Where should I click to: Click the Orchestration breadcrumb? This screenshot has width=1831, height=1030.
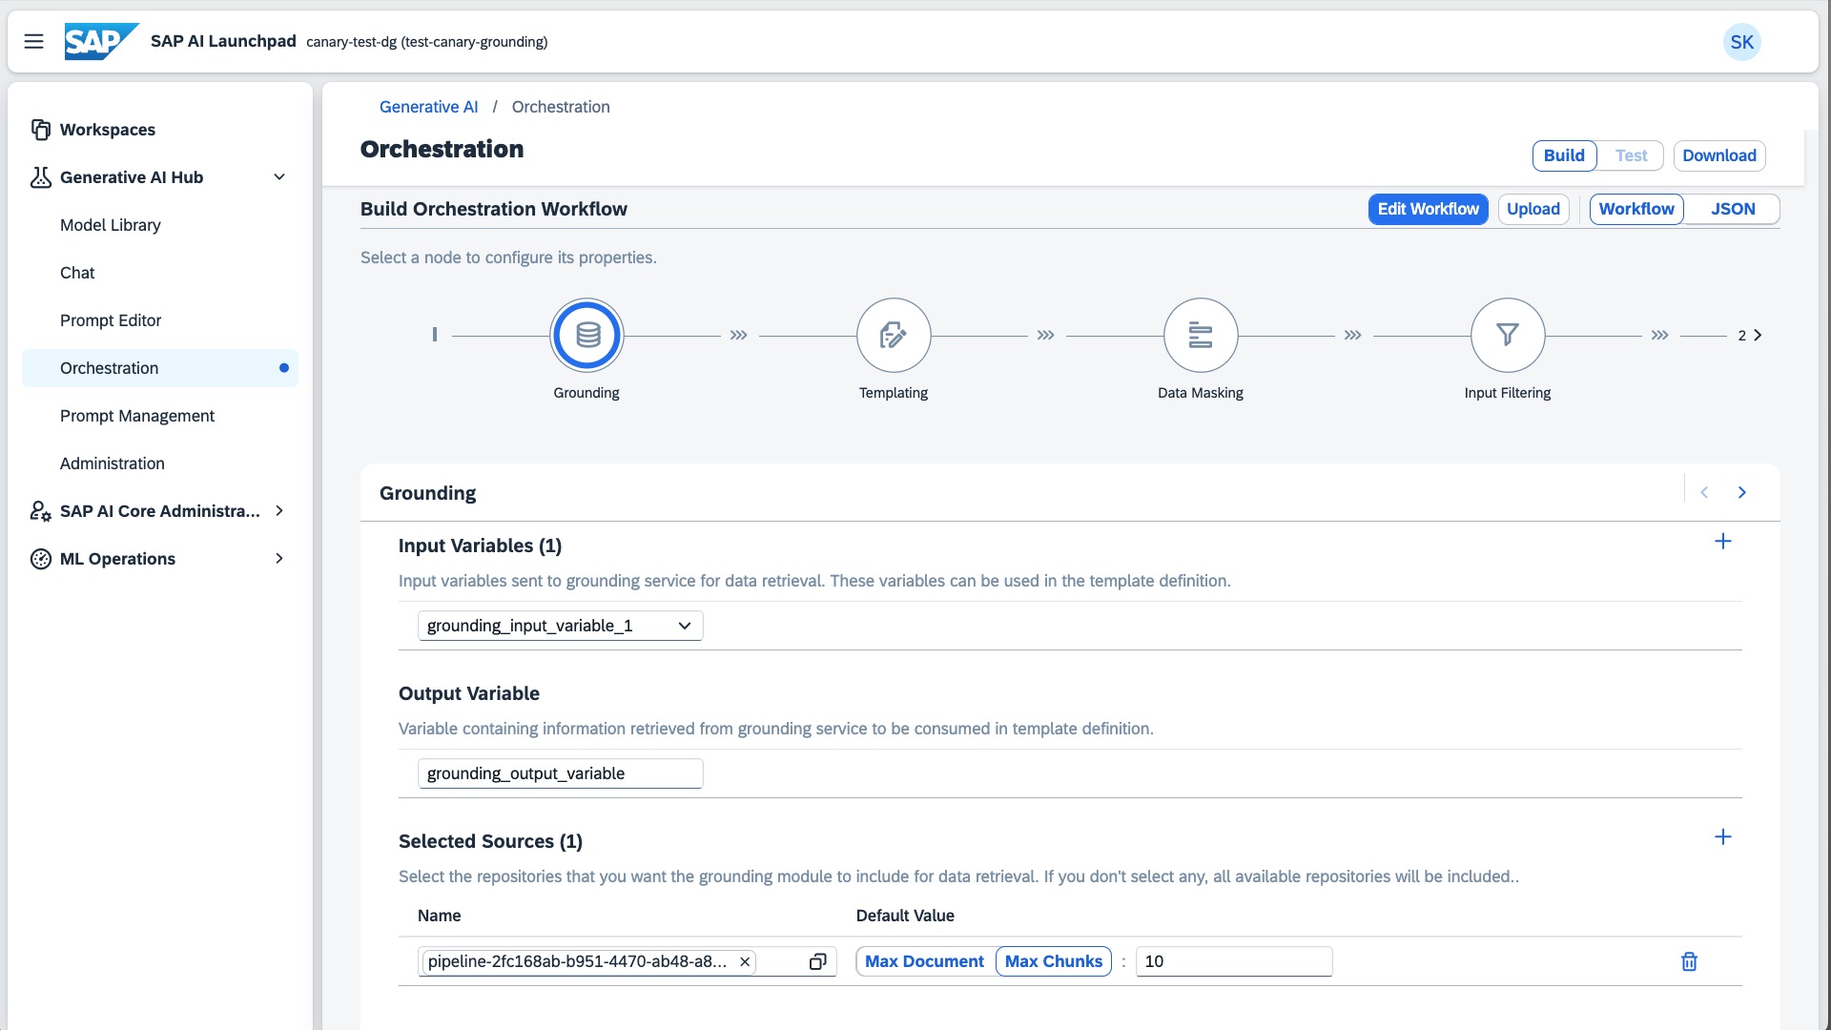pyautogui.click(x=561, y=107)
